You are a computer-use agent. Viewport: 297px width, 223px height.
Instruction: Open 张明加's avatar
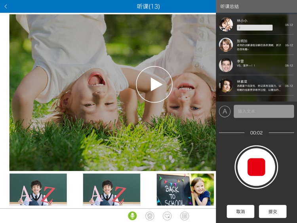point(226,45)
